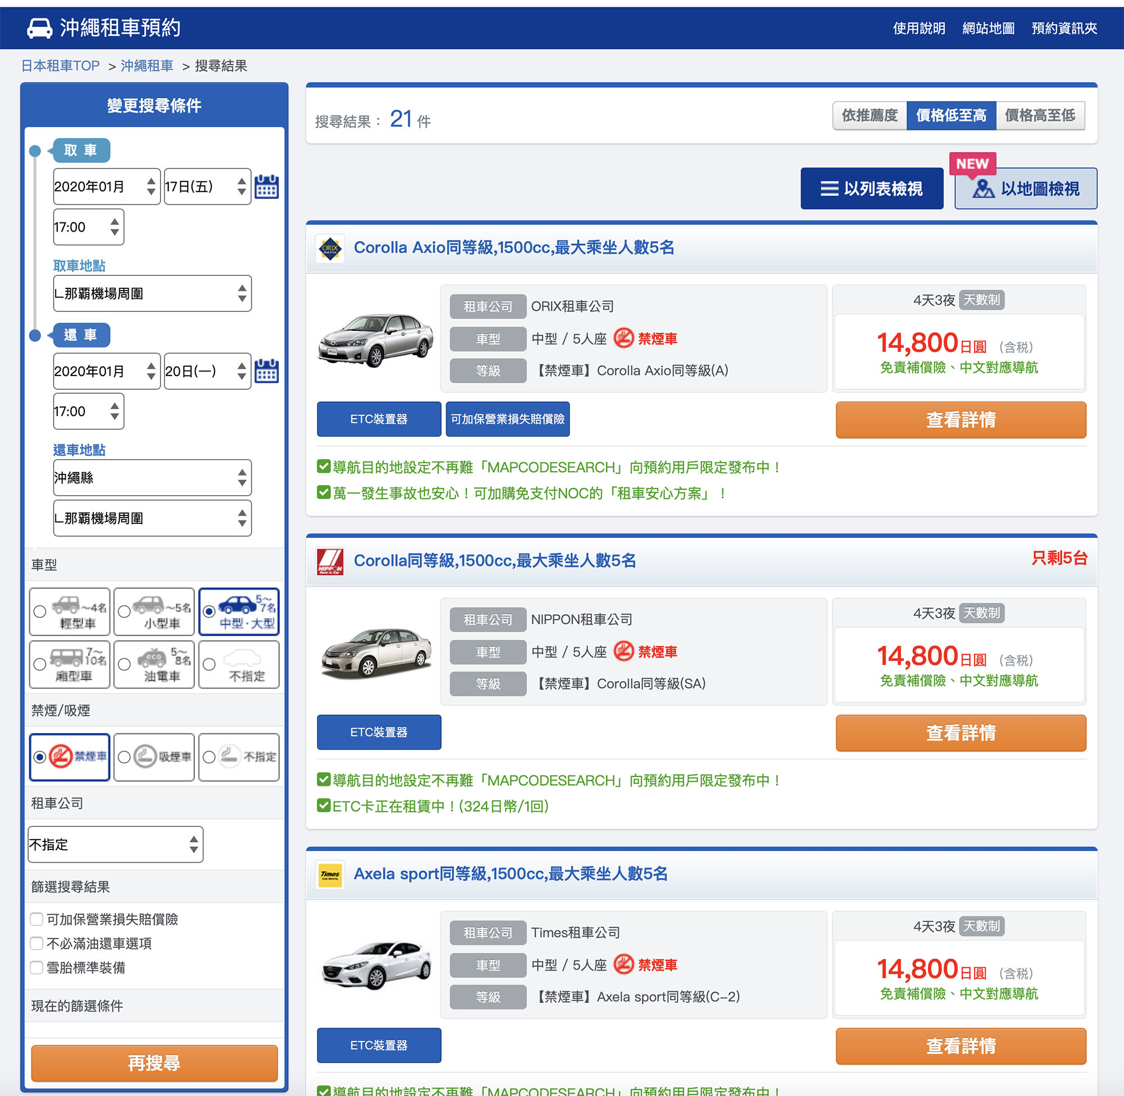Click 可加保營業損失賠償險 tag in ORIX listing
The height and width of the screenshot is (1096, 1124).
coord(507,419)
